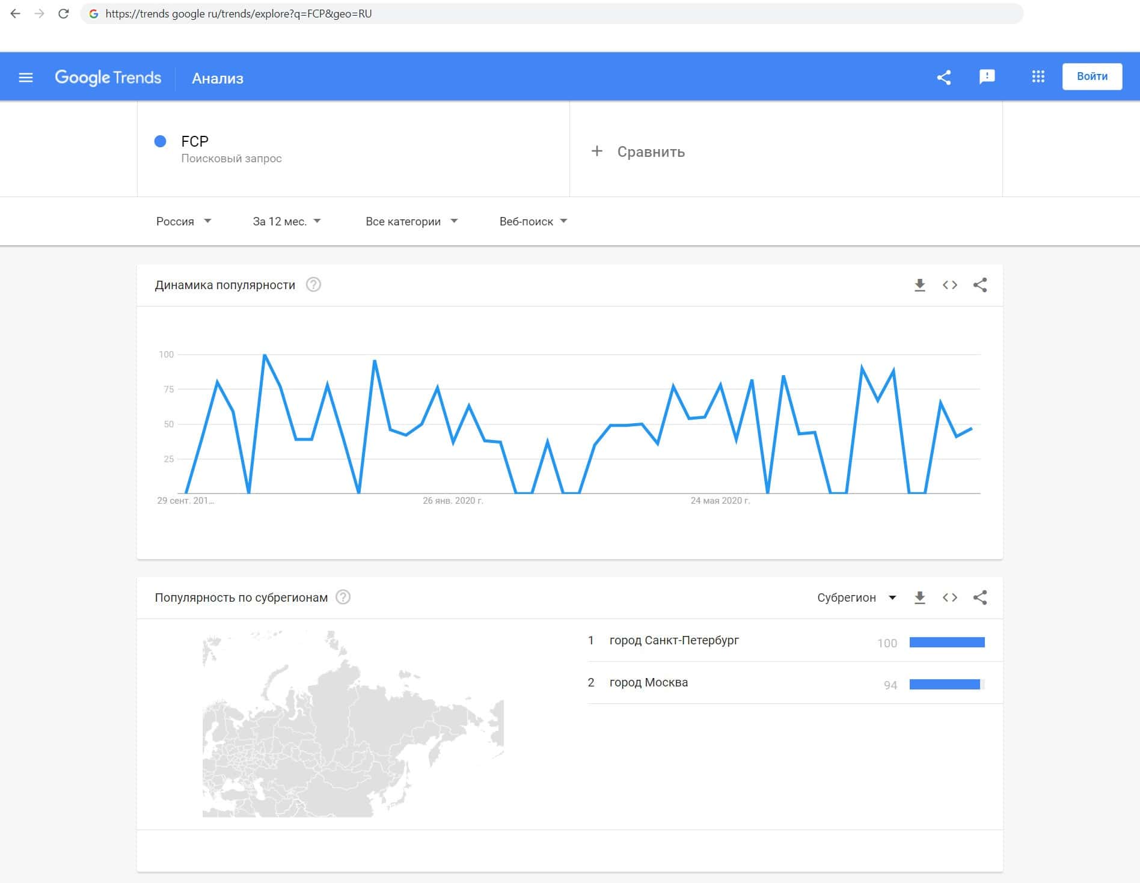Viewport: 1140px width, 883px height.
Task: Get embed code for the subregion panel
Action: pyautogui.click(x=950, y=597)
